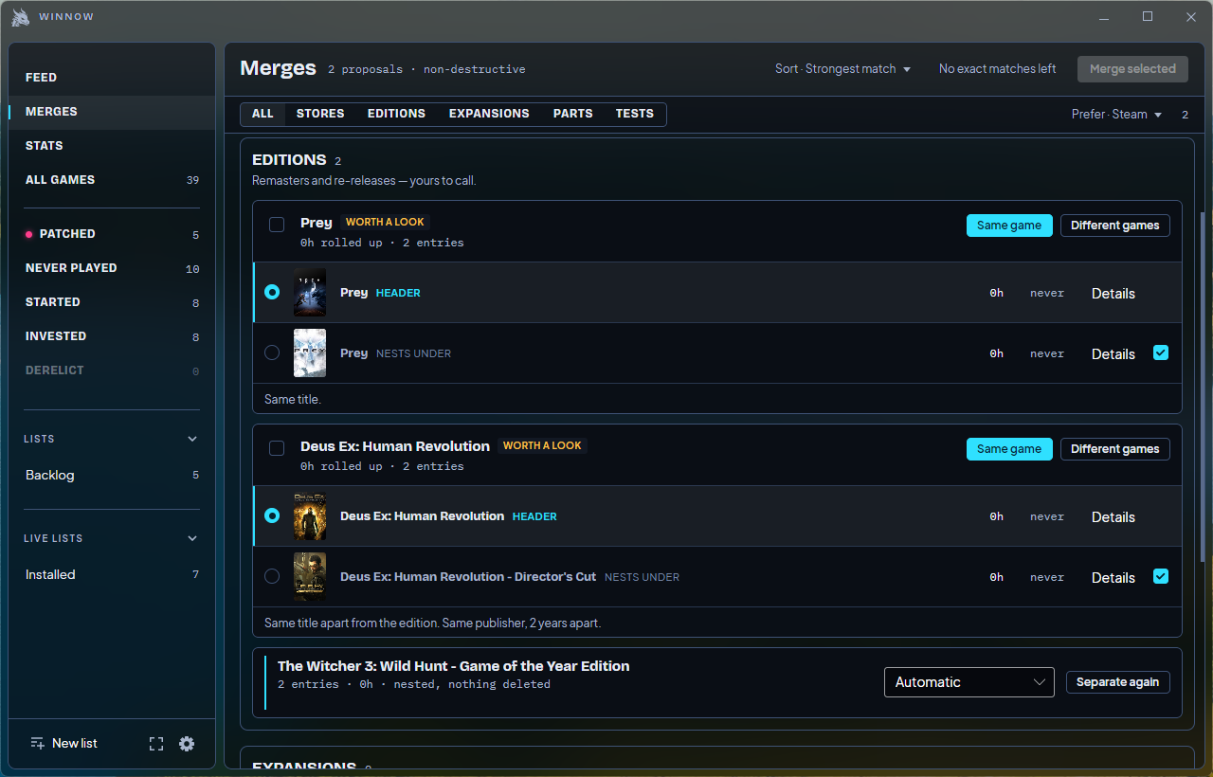Switch to the Editions tab
The image size is (1213, 777).
(x=396, y=114)
